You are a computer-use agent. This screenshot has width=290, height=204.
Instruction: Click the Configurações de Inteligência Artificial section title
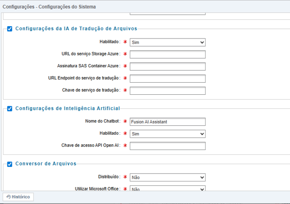click(67, 108)
